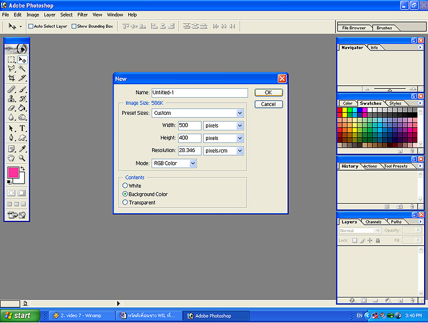The height and width of the screenshot is (323, 428).
Task: Open the RGB Color mode dropdown
Action: pyautogui.click(x=193, y=163)
